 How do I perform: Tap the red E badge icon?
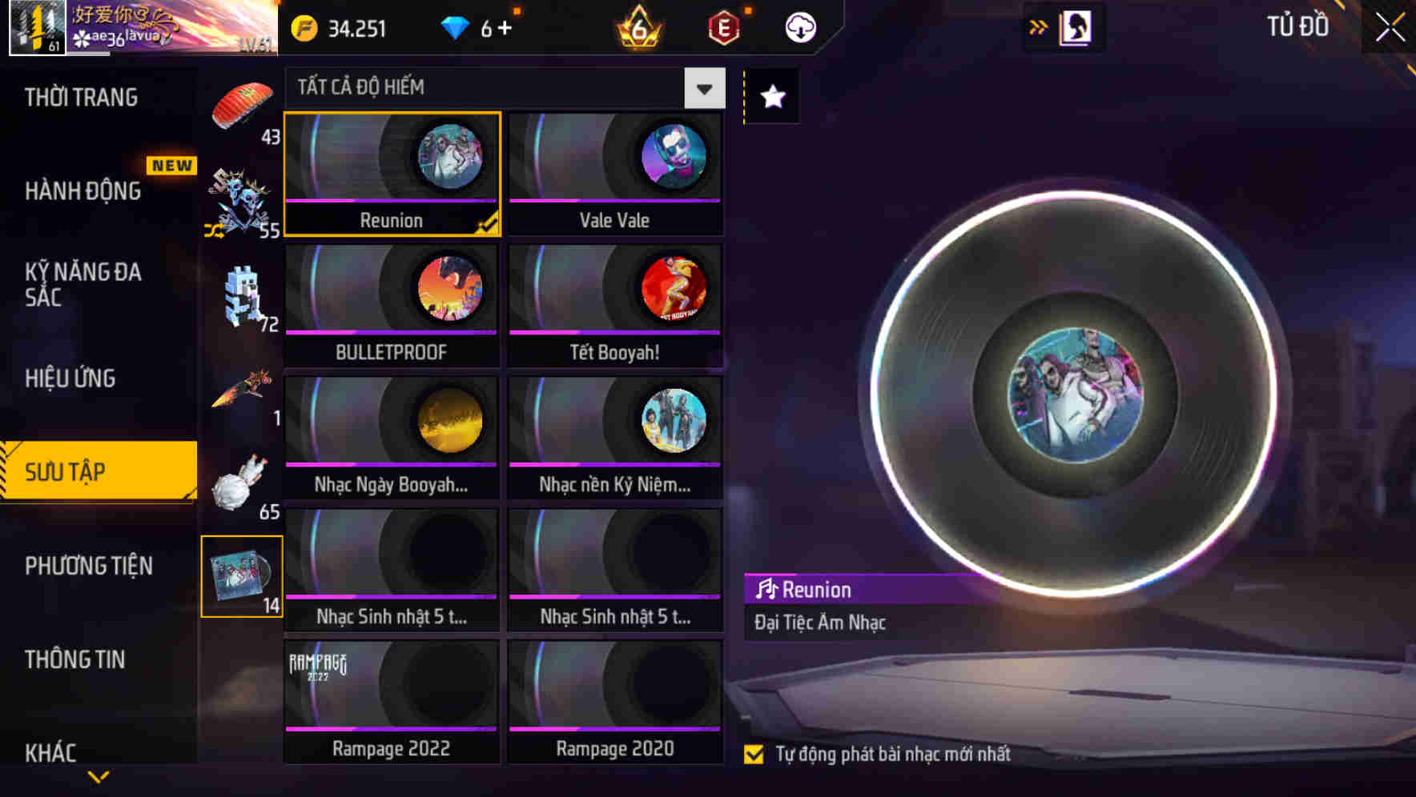(723, 28)
